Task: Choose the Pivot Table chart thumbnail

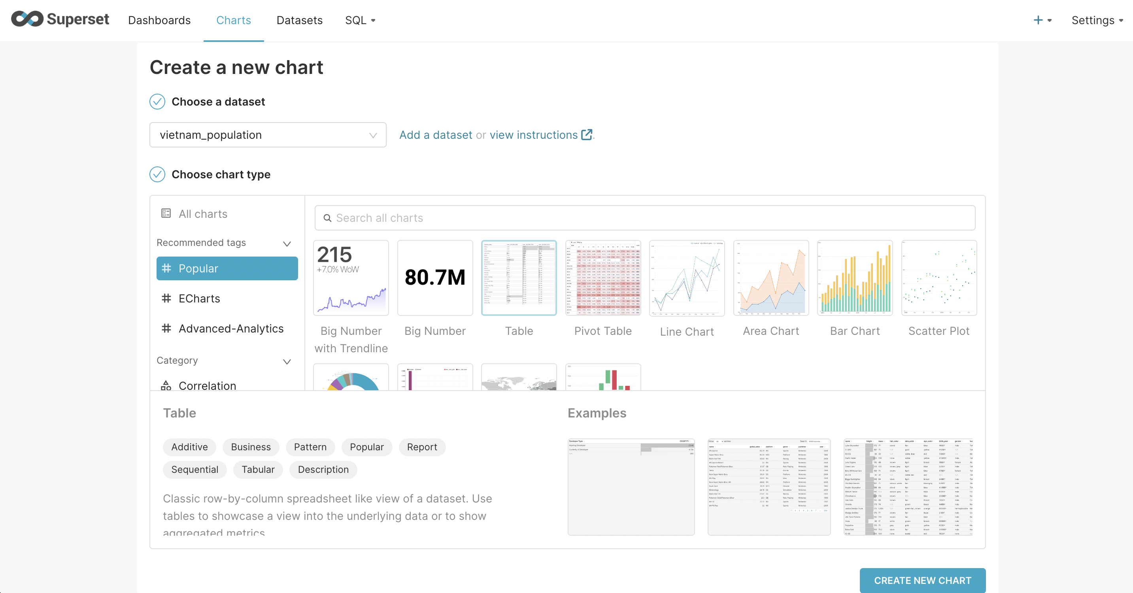Action: (602, 278)
